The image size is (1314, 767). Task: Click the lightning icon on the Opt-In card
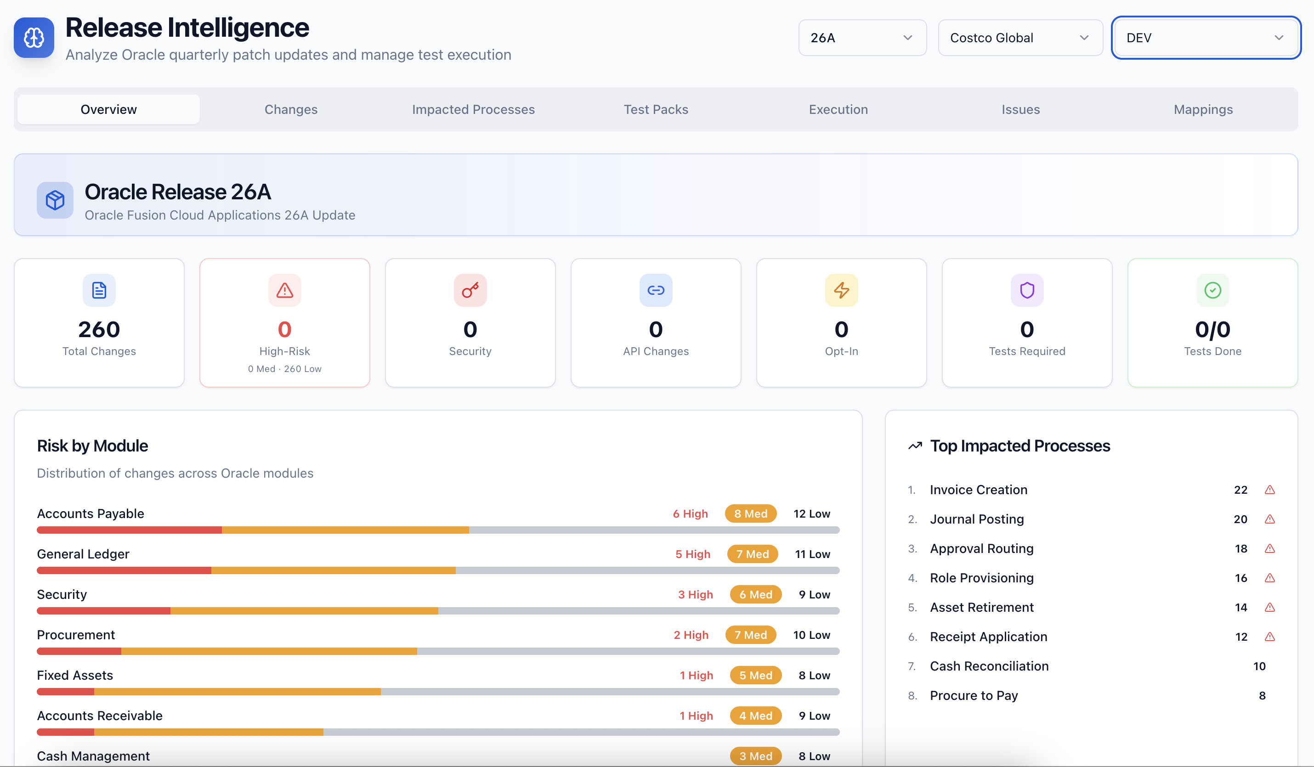(x=841, y=290)
